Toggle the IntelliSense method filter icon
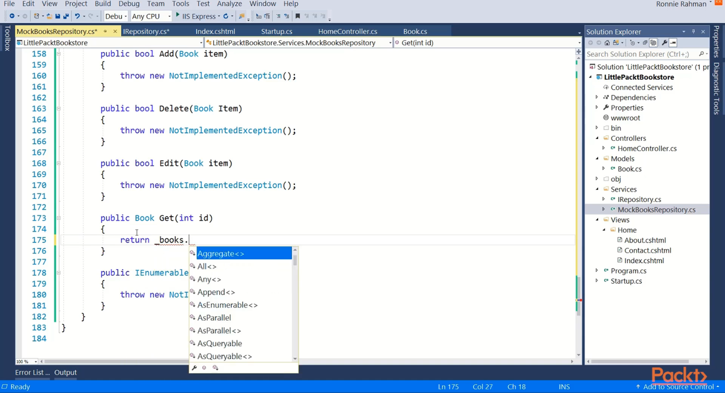This screenshot has width=725, height=393. (x=205, y=368)
